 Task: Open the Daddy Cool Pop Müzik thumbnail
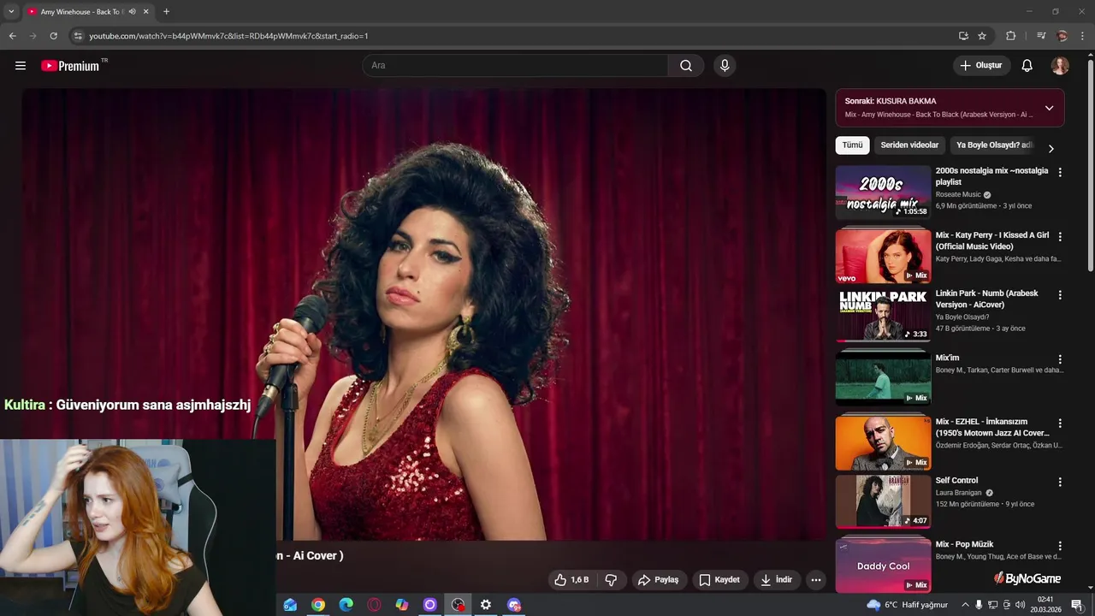[883, 565]
